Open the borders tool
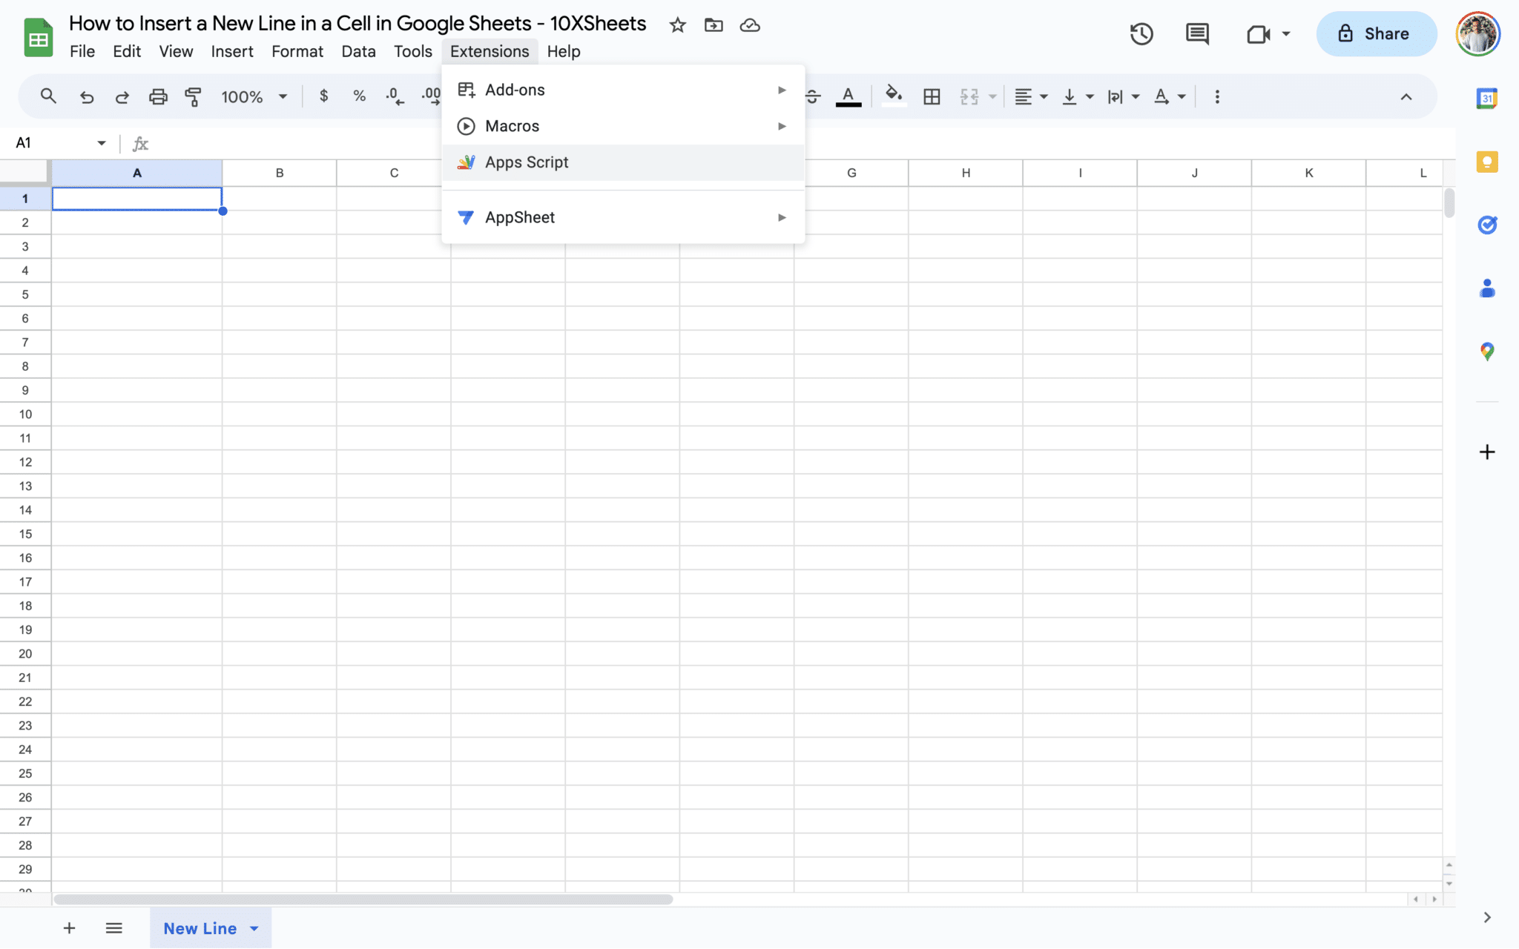This screenshot has height=949, width=1519. click(932, 96)
